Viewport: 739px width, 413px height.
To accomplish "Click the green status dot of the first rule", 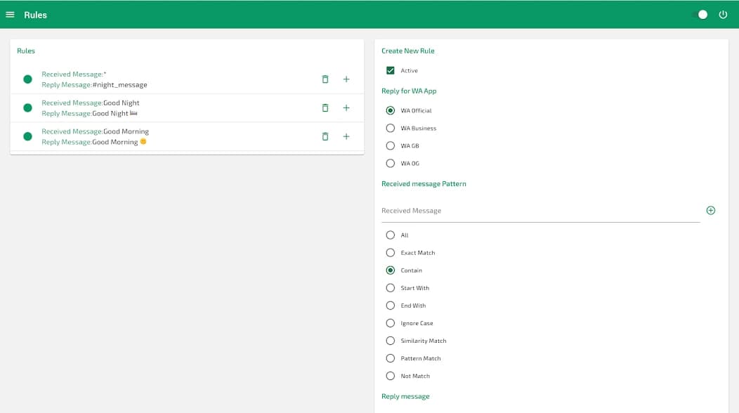I will [x=27, y=79].
